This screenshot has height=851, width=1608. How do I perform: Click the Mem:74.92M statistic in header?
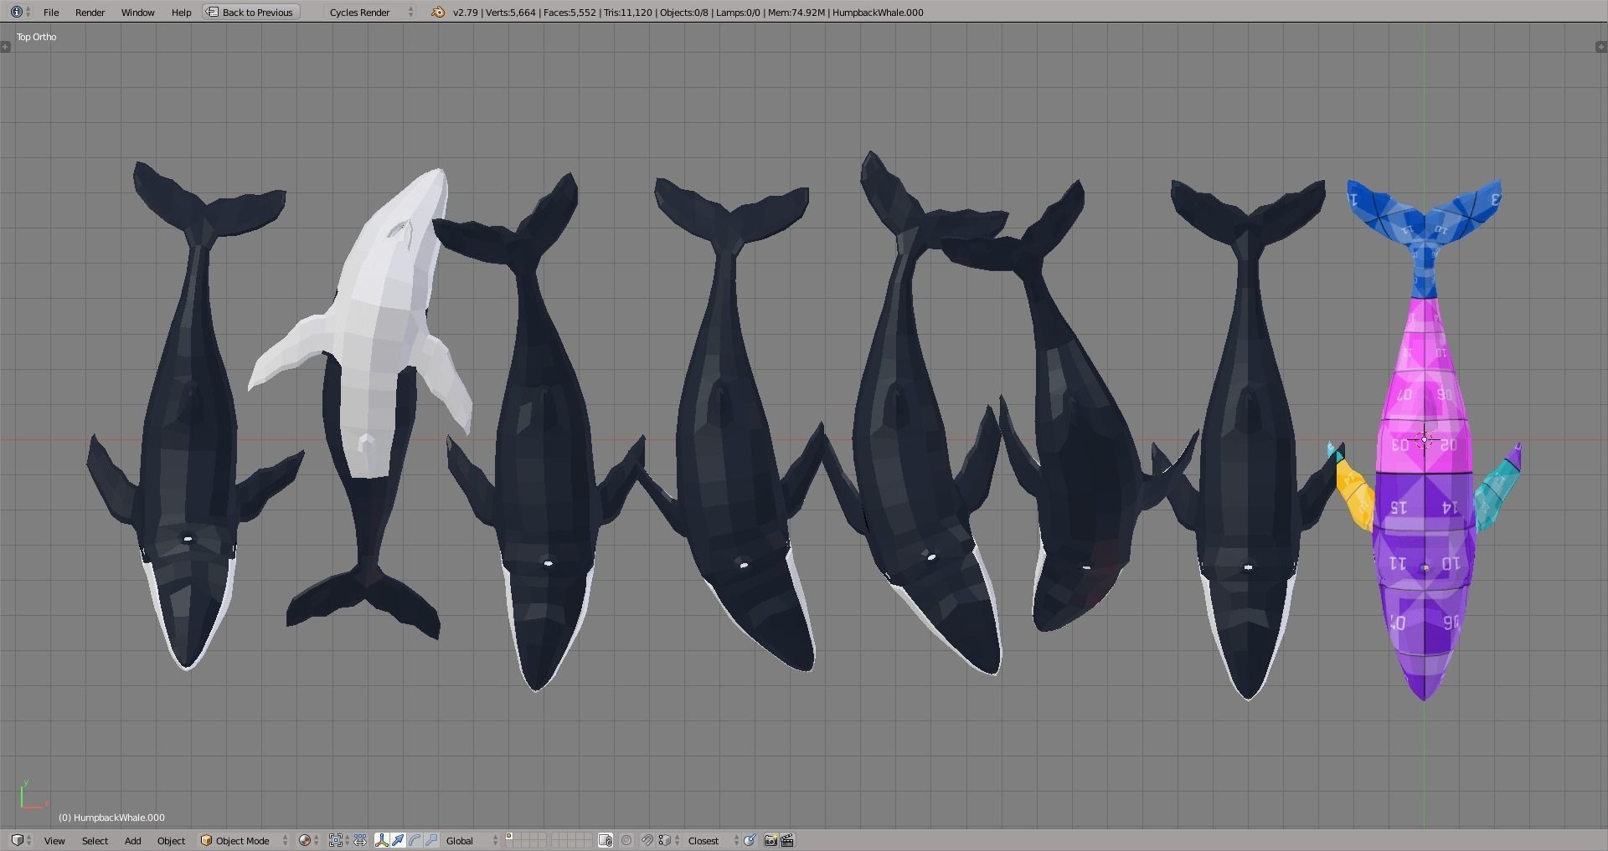(796, 13)
